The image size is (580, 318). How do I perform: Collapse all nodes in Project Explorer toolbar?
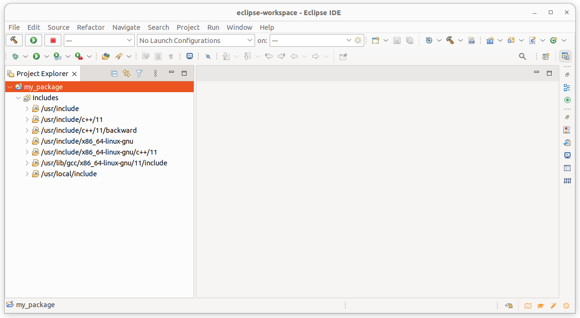(114, 73)
